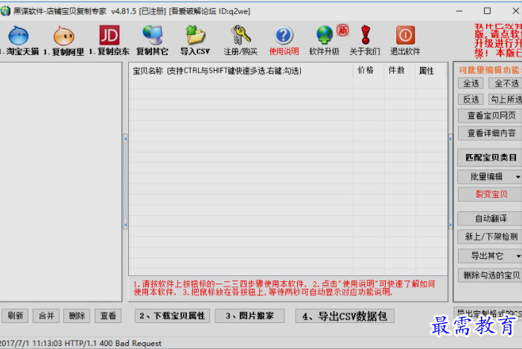
Task: Maximize the application window
Action: point(487,11)
